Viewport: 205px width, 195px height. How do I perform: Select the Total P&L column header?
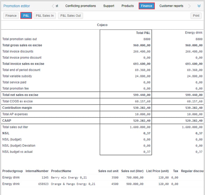143,33
